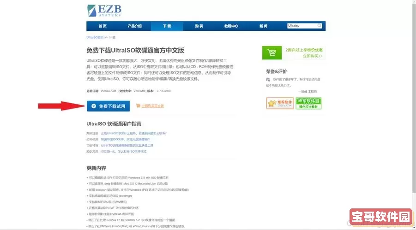Click the UltraISO 软碟通用户指南 heading
Image resolution: width=416 pixels, height=230 pixels.
pyautogui.click(x=114, y=124)
